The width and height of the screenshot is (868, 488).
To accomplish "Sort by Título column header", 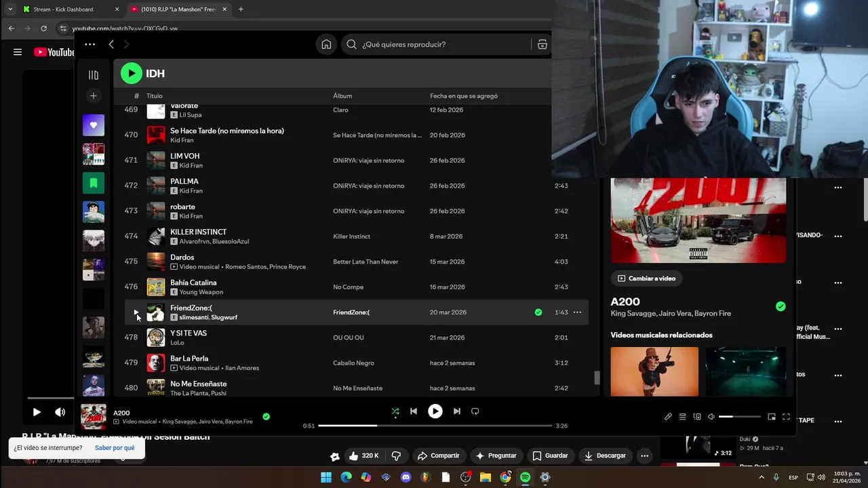I will click(155, 96).
